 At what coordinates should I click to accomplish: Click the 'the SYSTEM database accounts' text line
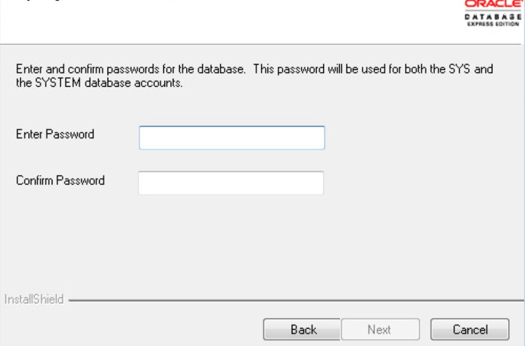tap(99, 83)
